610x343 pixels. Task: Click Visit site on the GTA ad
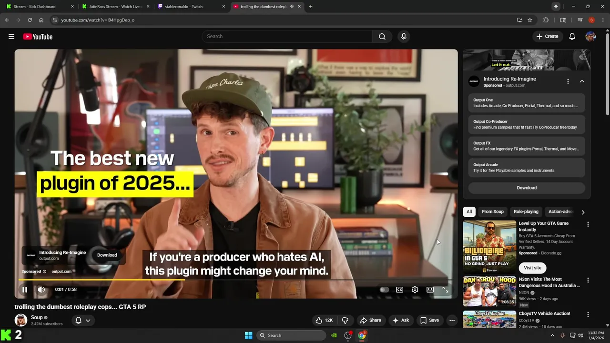(x=533, y=268)
